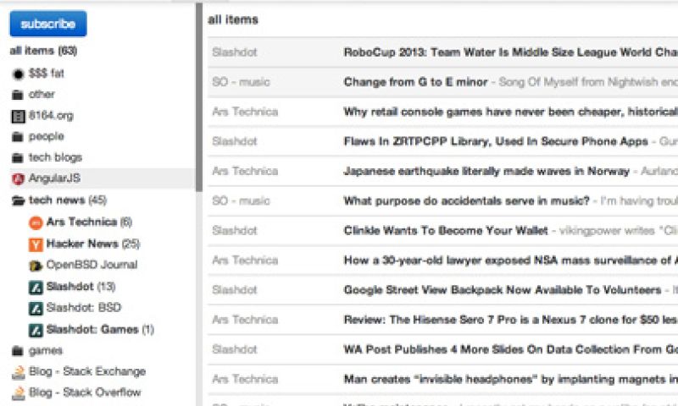Image resolution: width=678 pixels, height=406 pixels.
Task: Select all items (63) in sidebar
Action: click(x=43, y=51)
